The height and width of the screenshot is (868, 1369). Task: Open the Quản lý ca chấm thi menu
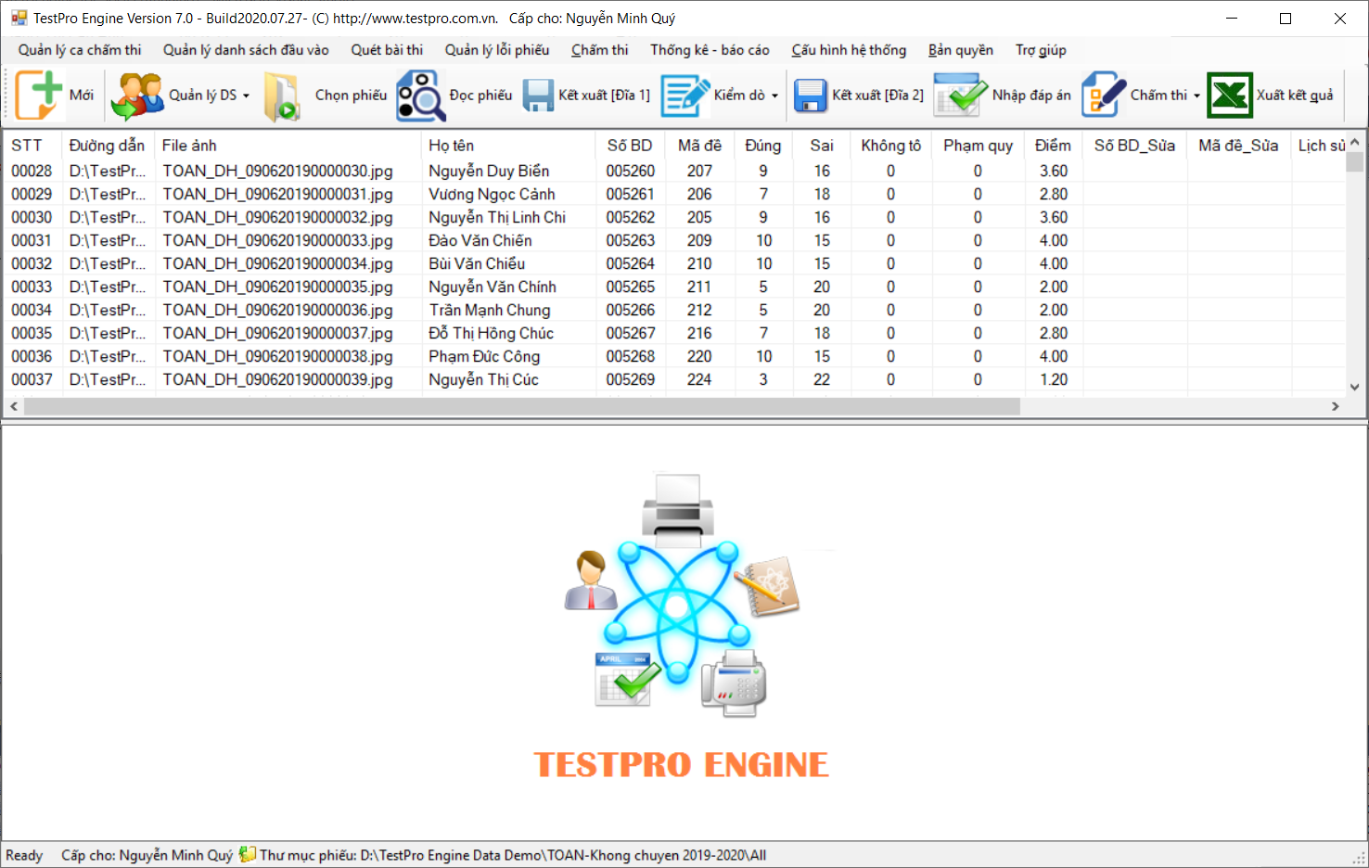80,50
